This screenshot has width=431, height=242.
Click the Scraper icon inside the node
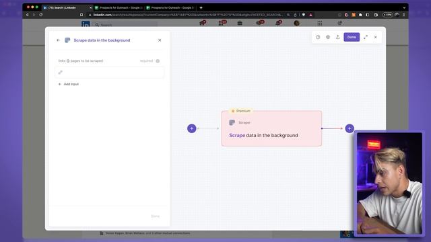(232, 122)
